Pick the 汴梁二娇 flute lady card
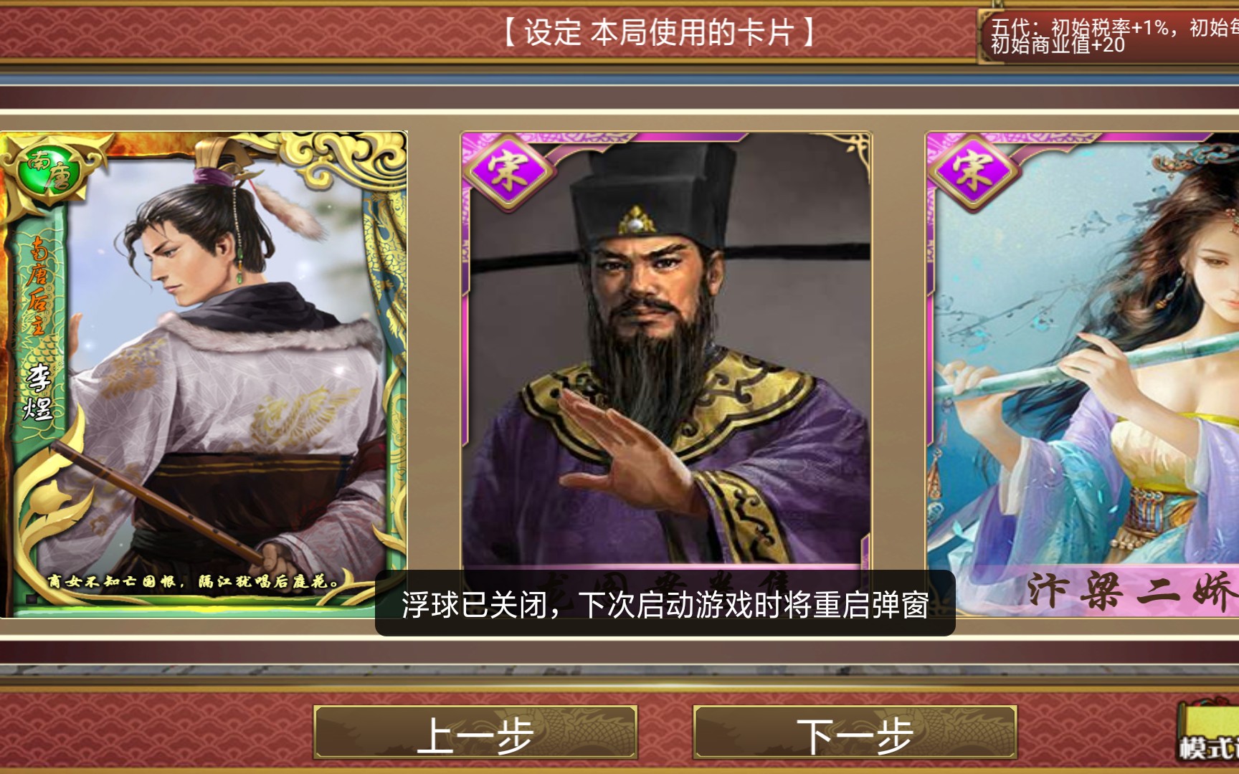This screenshot has height=774, width=1239. pyautogui.click(x=1083, y=373)
